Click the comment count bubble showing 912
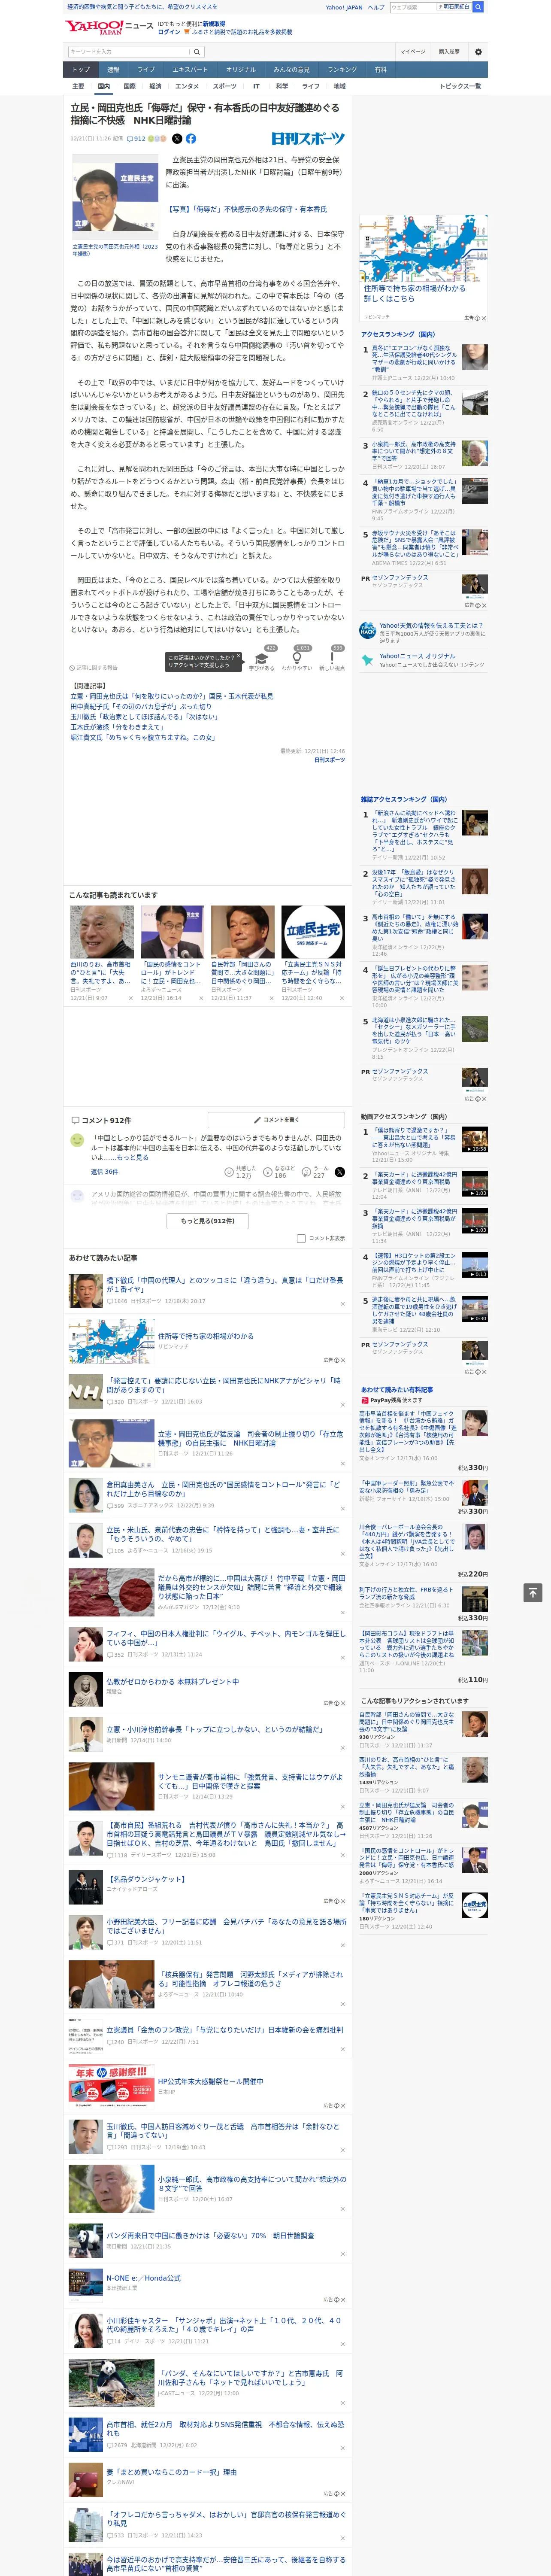 click(x=136, y=139)
